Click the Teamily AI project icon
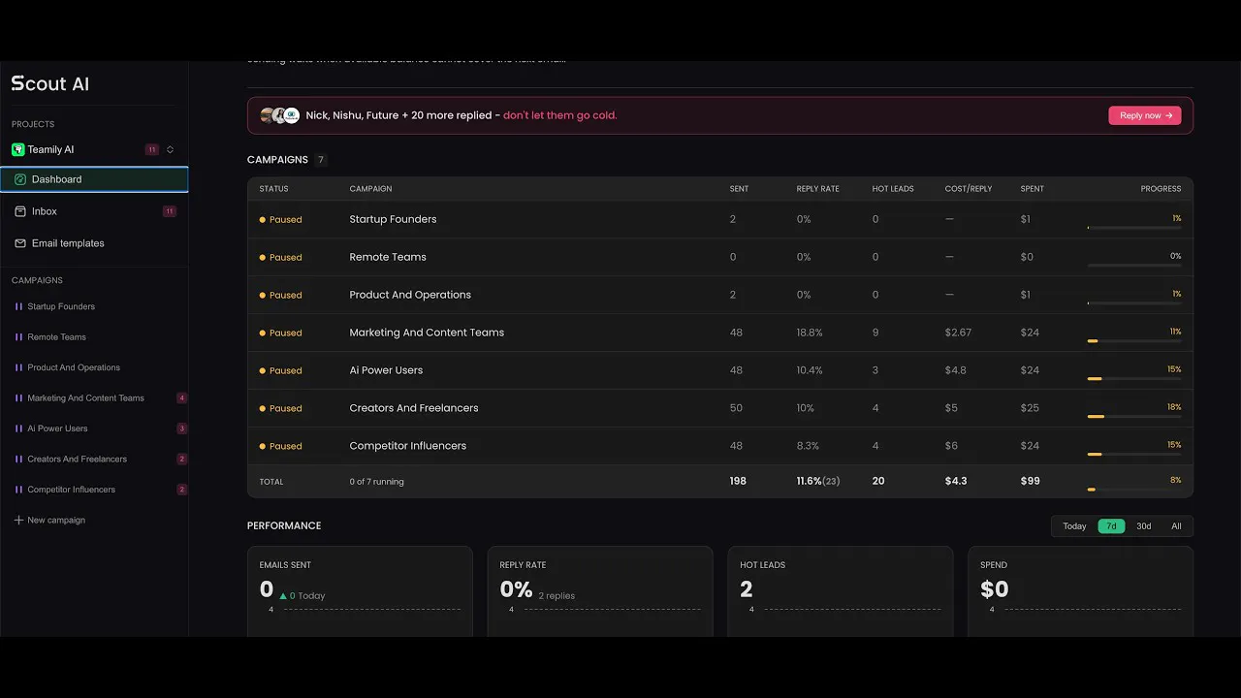The width and height of the screenshot is (1241, 698). click(x=17, y=149)
